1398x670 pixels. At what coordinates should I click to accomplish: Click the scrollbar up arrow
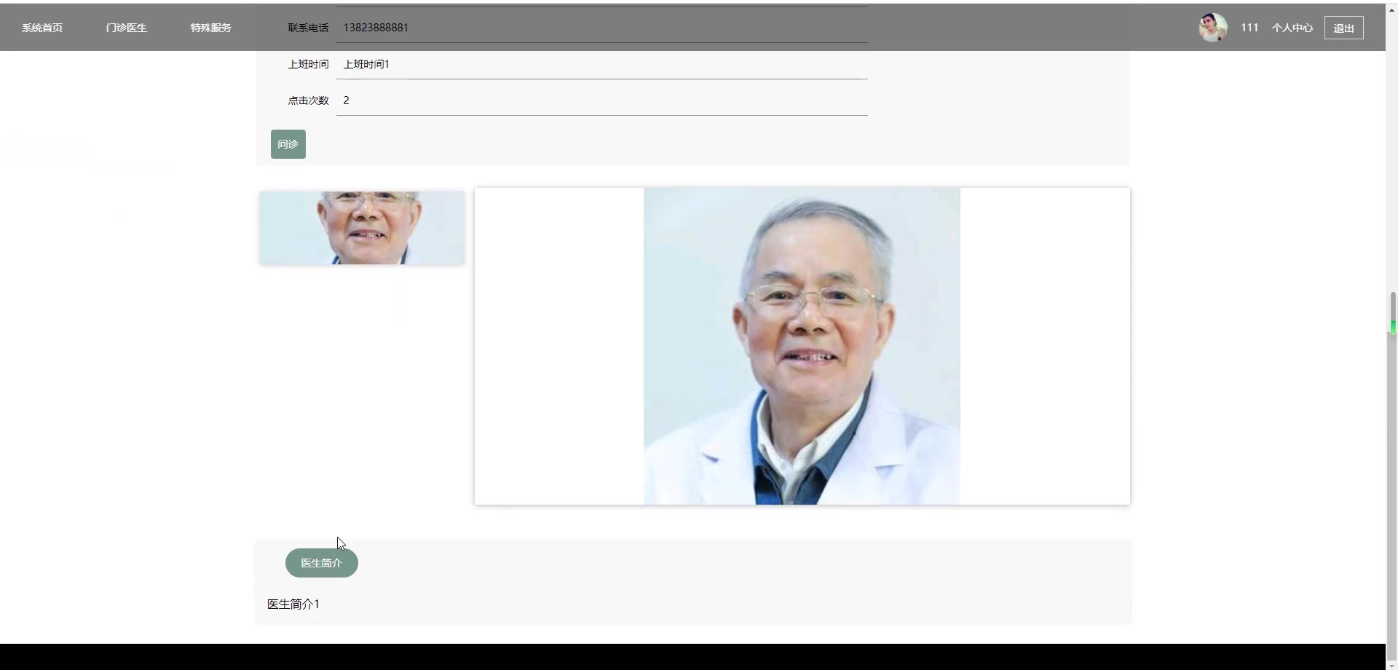[x=1391, y=9]
